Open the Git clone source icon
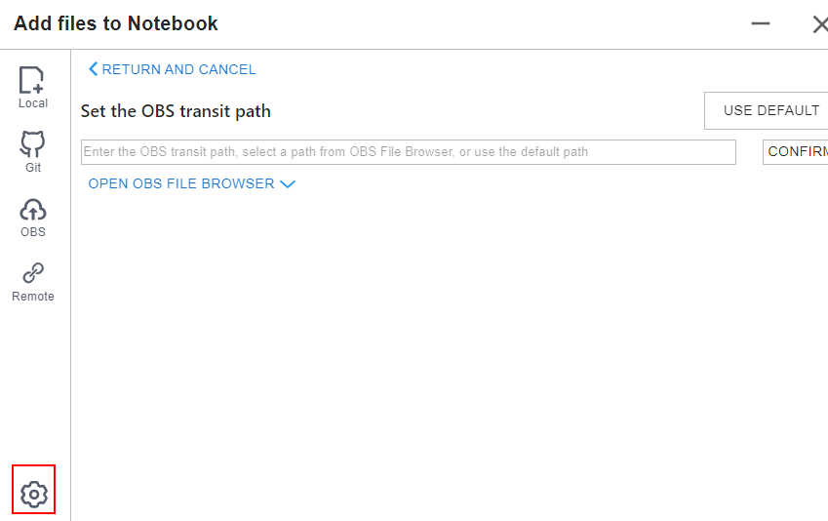 [x=33, y=144]
